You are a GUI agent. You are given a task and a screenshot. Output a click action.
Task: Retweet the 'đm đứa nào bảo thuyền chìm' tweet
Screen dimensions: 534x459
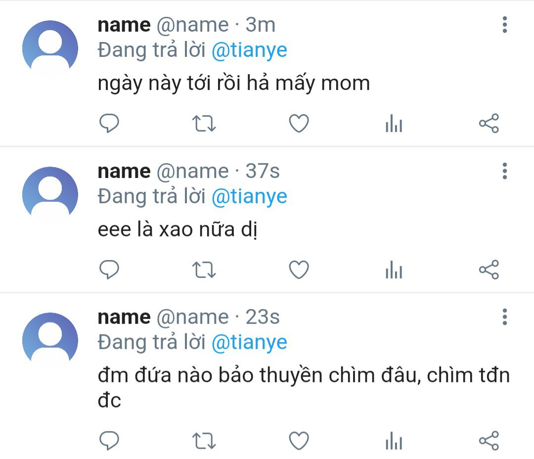204,440
